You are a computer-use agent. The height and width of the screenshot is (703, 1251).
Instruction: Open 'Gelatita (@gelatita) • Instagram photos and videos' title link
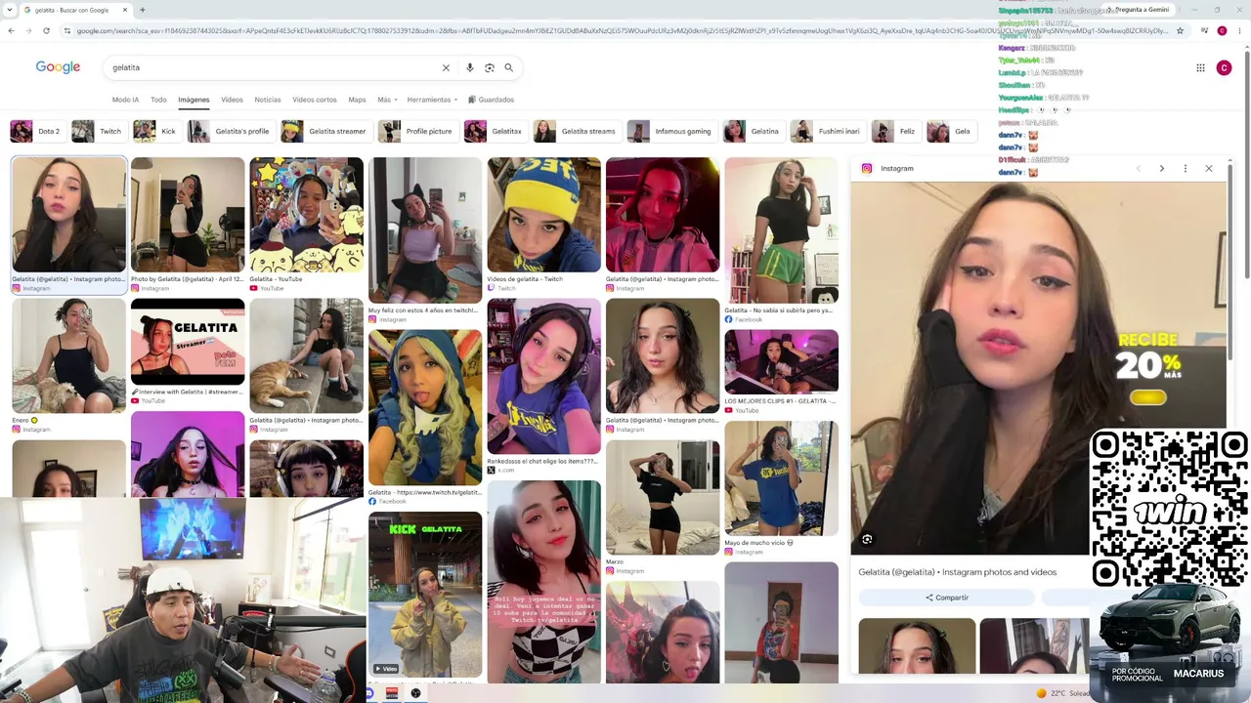click(958, 572)
